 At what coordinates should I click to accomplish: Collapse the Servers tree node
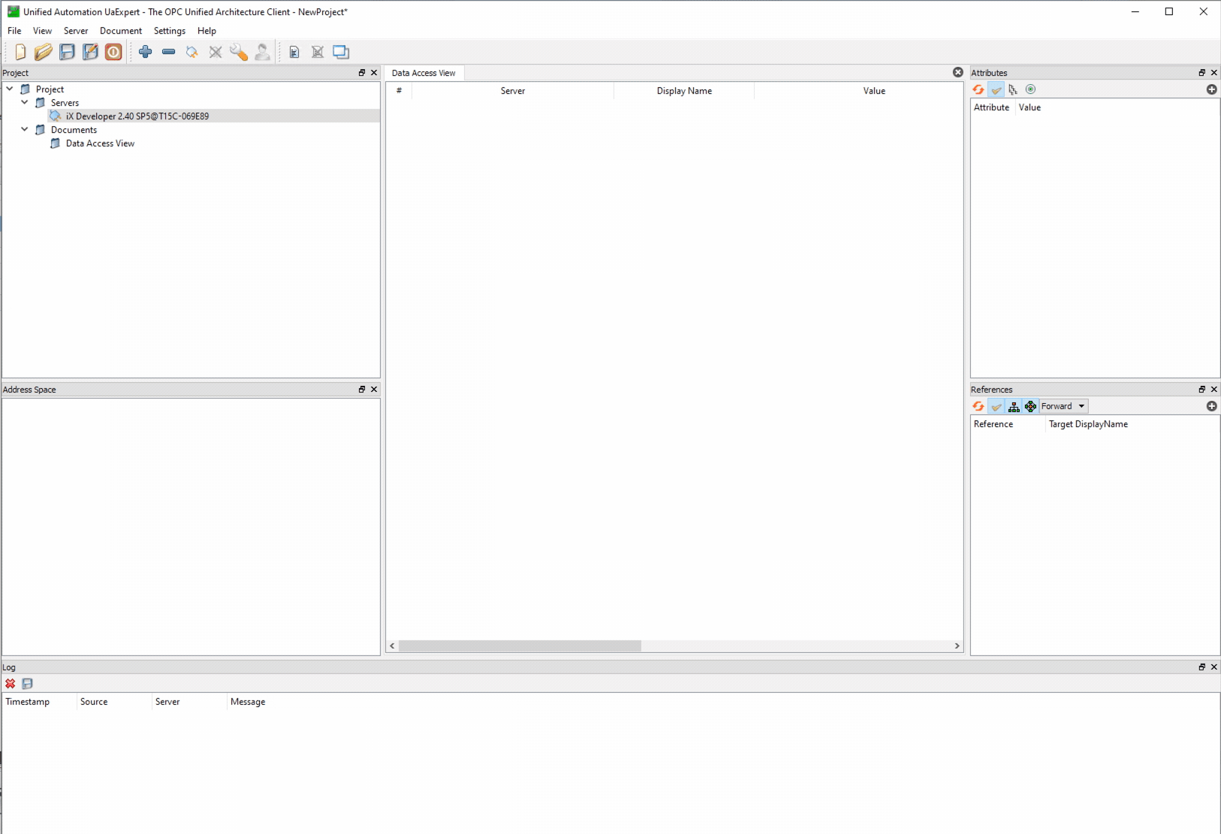(x=25, y=102)
